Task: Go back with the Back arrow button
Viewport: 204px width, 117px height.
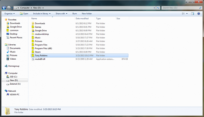Action: (x=4, y=8)
